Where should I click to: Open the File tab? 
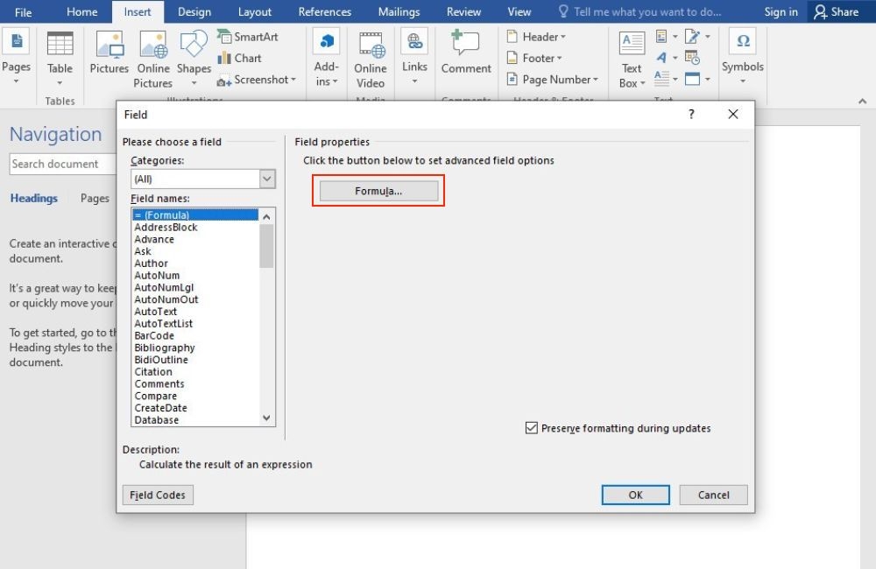click(x=23, y=11)
